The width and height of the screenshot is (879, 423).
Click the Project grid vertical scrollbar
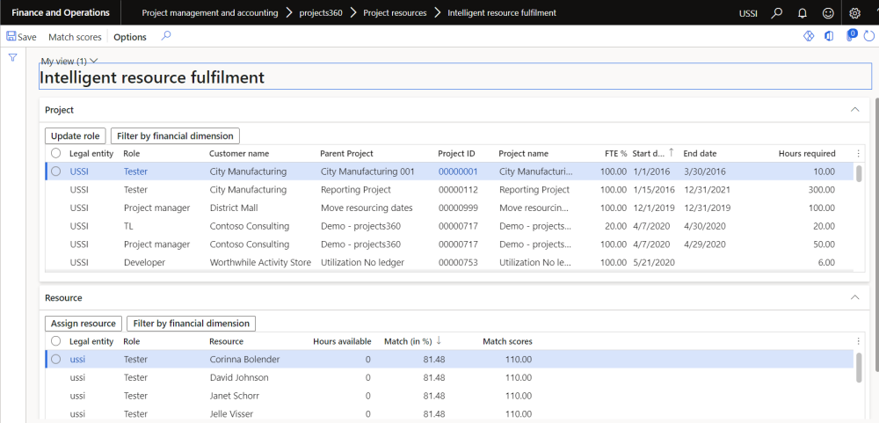tap(859, 171)
